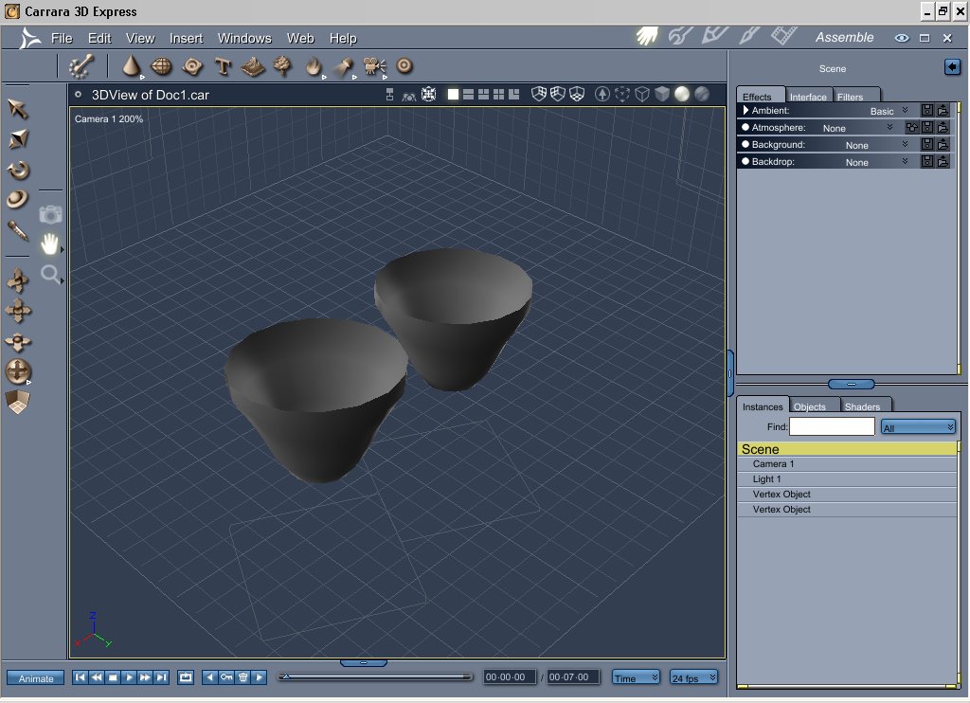Open the 24 fps dropdown
Viewport: 970px width, 703px height.
693,677
